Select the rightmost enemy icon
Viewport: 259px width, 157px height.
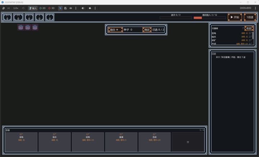[35, 27]
